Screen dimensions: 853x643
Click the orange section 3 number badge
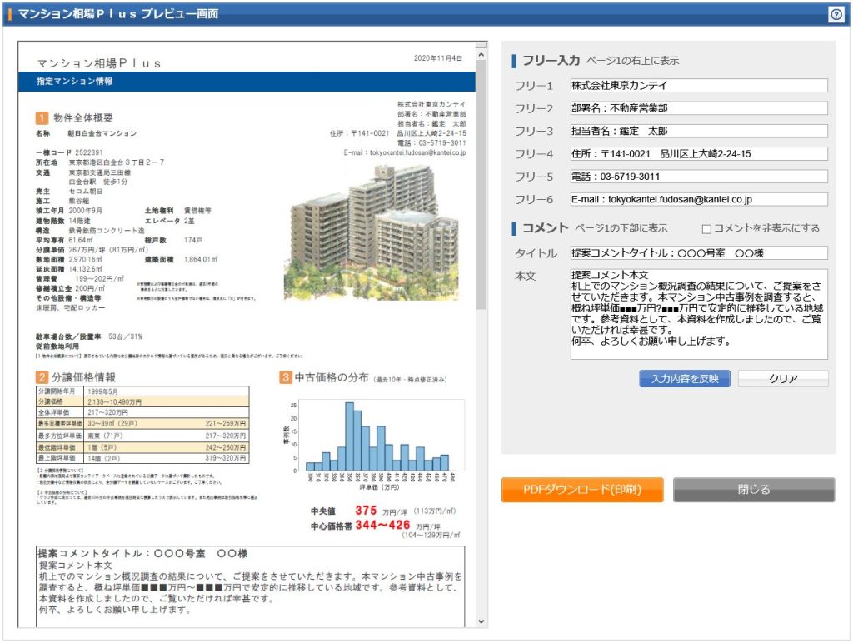286,377
